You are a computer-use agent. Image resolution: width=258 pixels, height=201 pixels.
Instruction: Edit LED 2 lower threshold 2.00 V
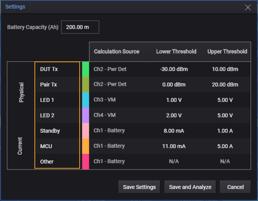173,115
